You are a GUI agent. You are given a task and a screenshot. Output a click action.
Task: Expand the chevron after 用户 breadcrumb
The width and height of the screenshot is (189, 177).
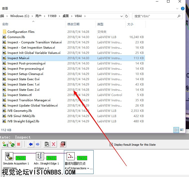(x=44, y=16)
